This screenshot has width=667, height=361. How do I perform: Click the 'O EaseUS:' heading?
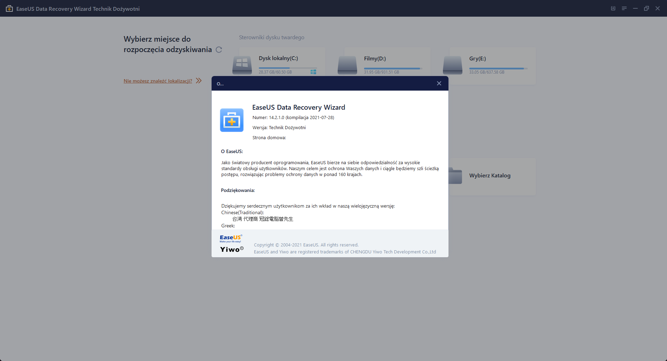coord(232,152)
